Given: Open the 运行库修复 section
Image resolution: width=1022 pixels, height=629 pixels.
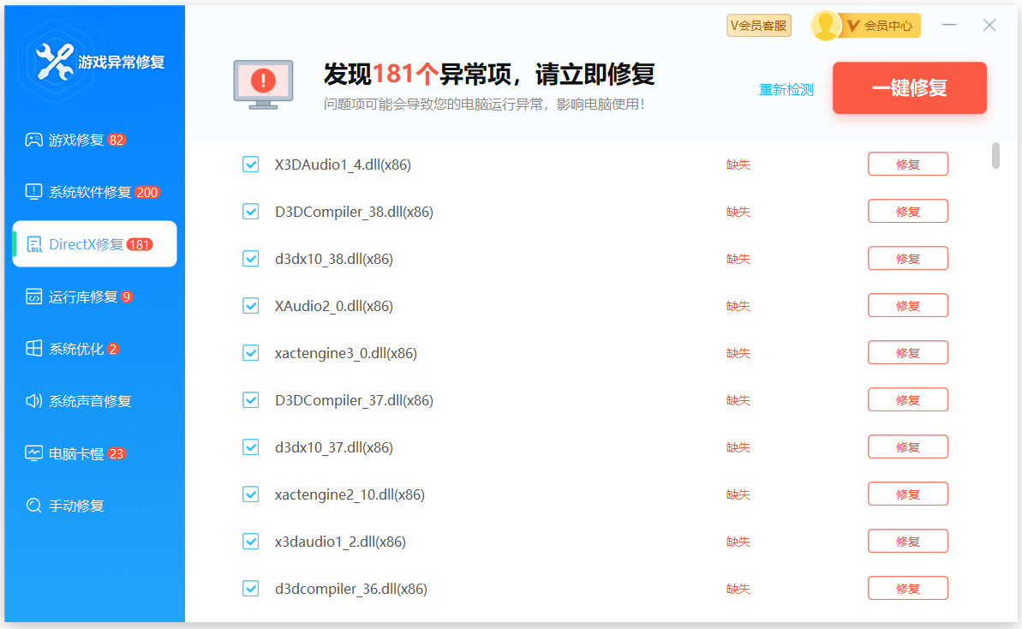Looking at the screenshot, I should tap(77, 297).
